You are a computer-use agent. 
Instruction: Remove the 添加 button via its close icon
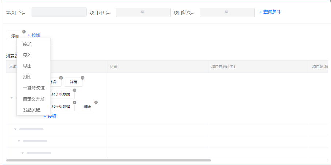point(24,31)
